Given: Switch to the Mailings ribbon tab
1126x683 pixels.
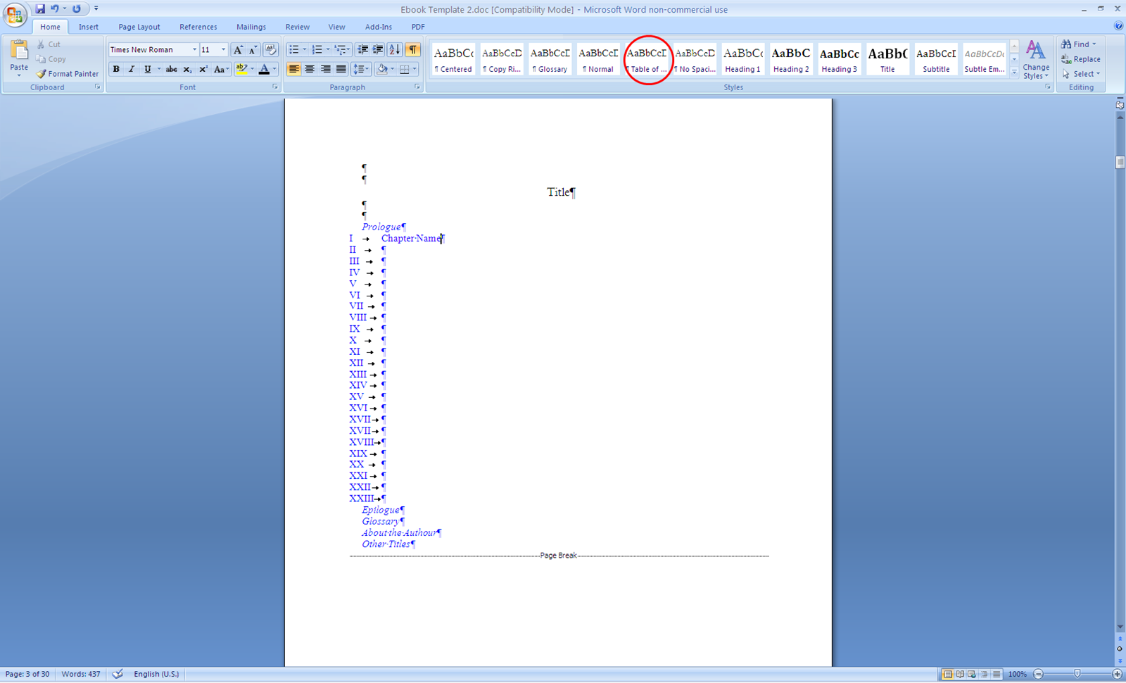Looking at the screenshot, I should (251, 27).
